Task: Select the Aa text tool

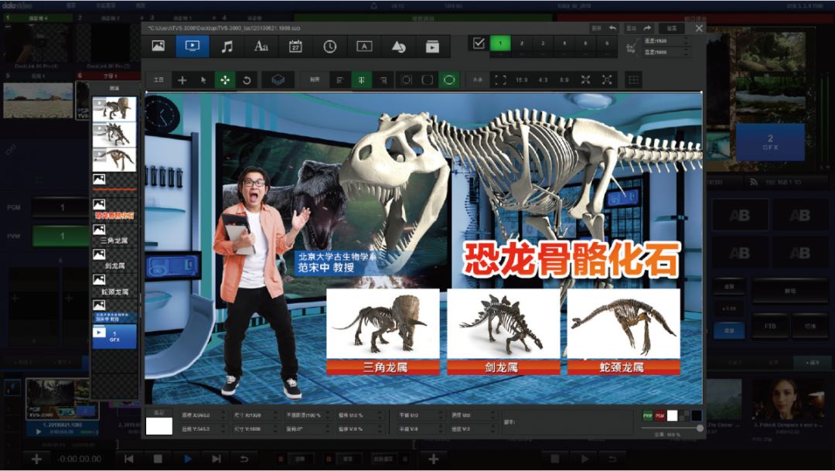Action: click(261, 46)
